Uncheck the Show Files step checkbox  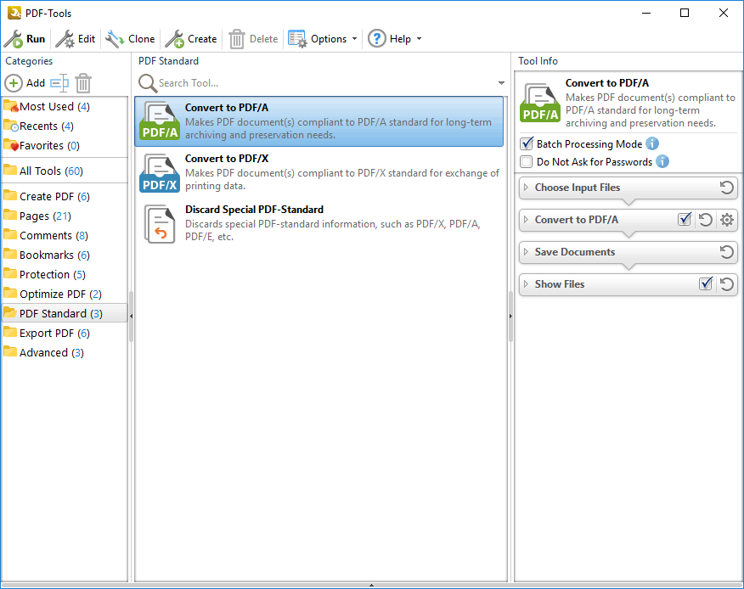706,284
